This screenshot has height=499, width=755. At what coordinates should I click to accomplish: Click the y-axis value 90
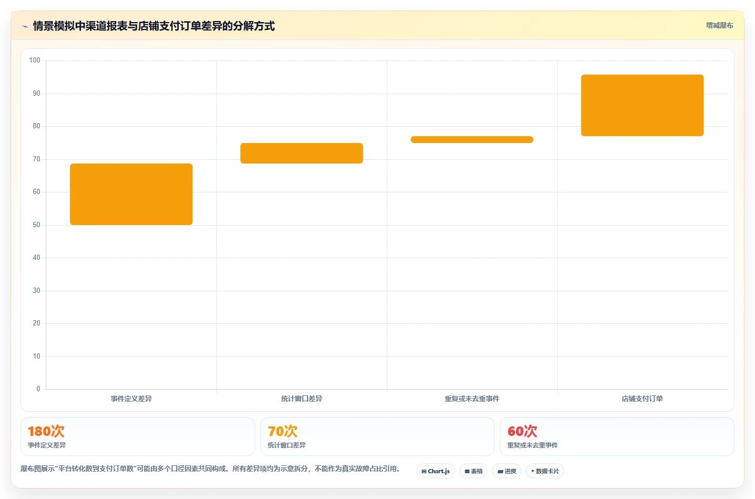click(x=36, y=94)
